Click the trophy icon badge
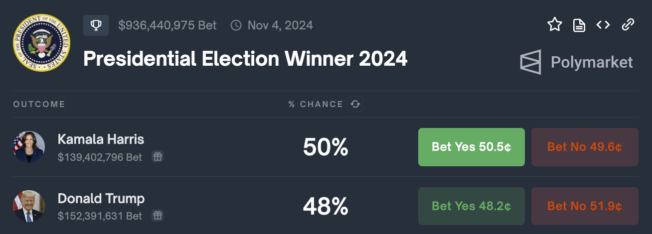This screenshot has height=234, width=652. click(x=96, y=25)
